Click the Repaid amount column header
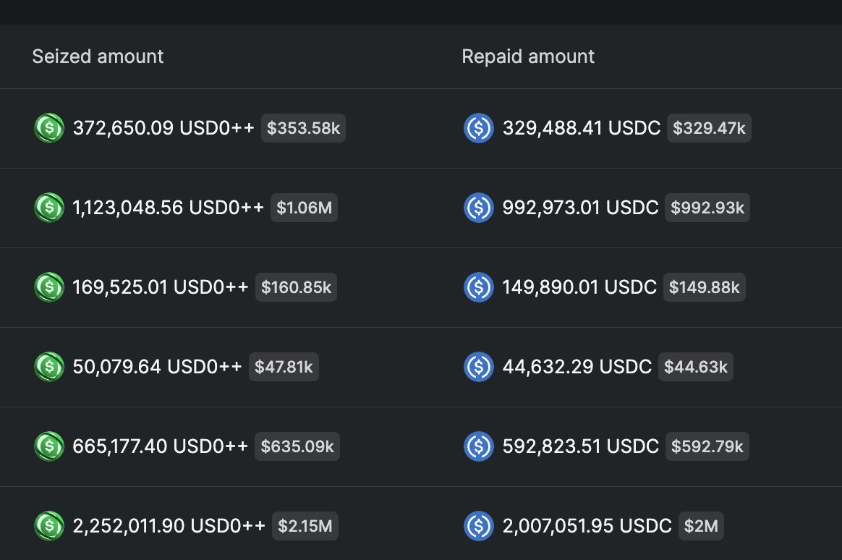This screenshot has height=560, width=842. [528, 56]
